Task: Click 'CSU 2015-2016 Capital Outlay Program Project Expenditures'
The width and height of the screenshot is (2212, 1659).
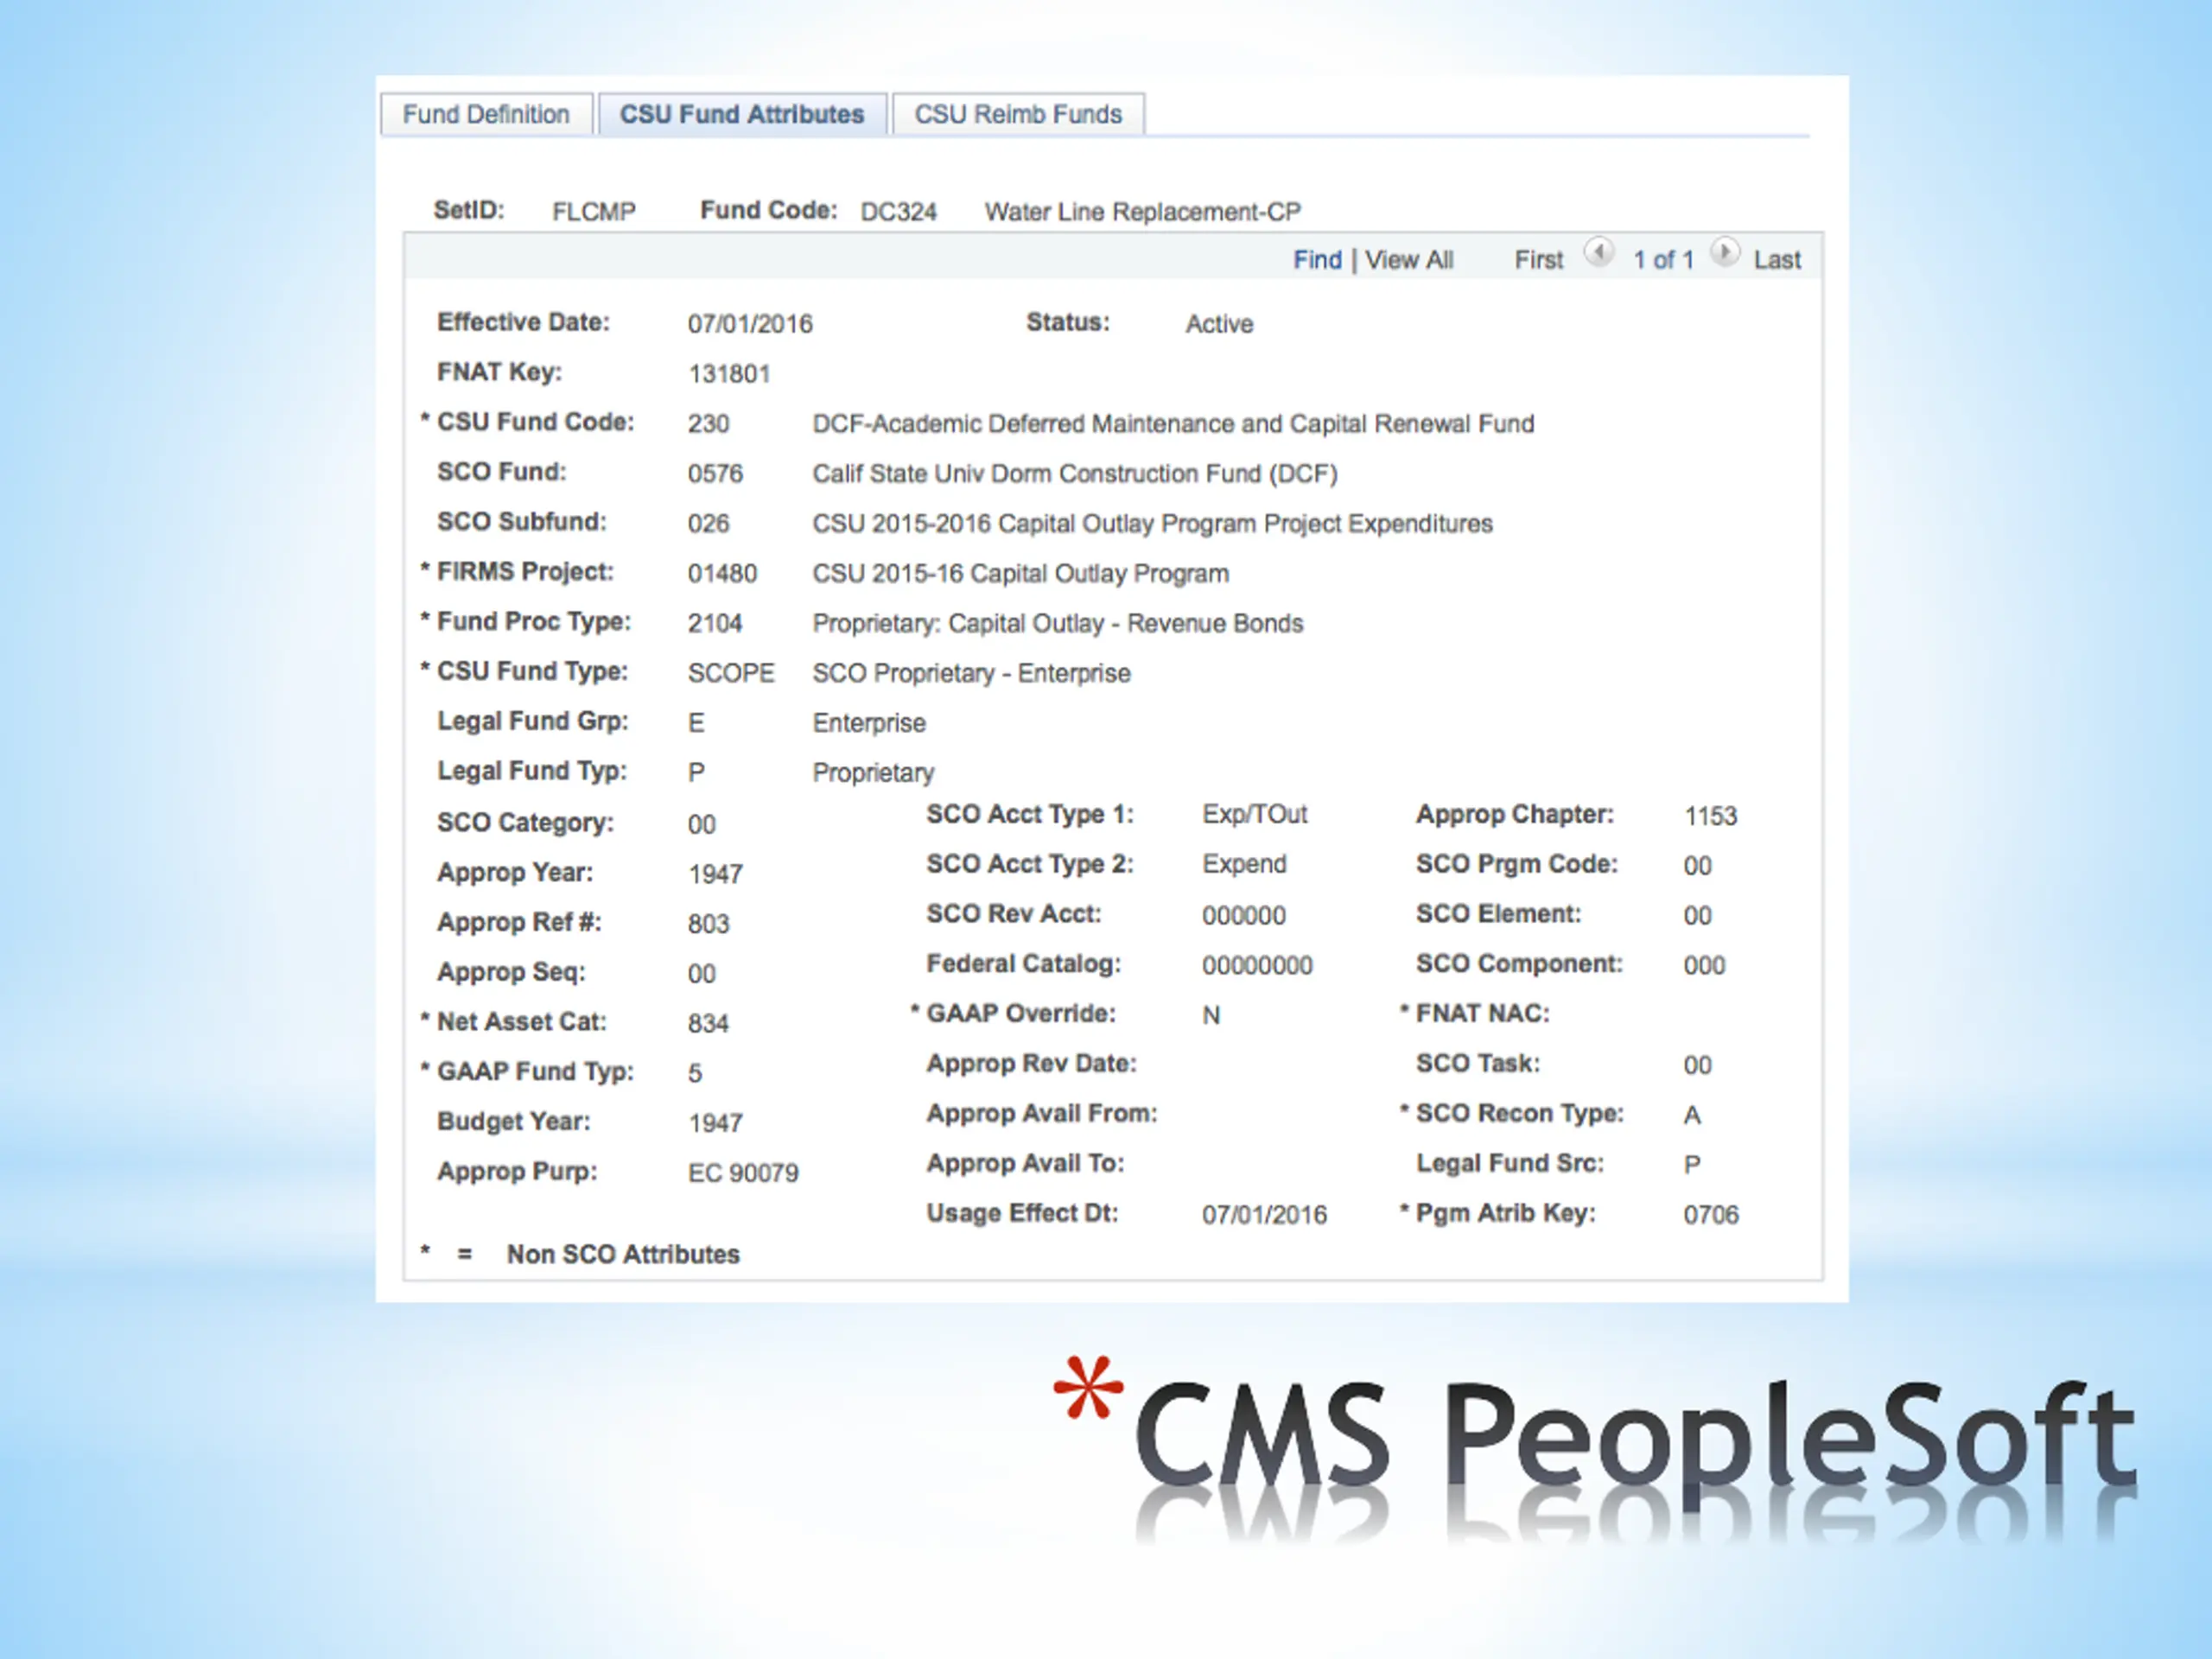Action: [x=1152, y=524]
